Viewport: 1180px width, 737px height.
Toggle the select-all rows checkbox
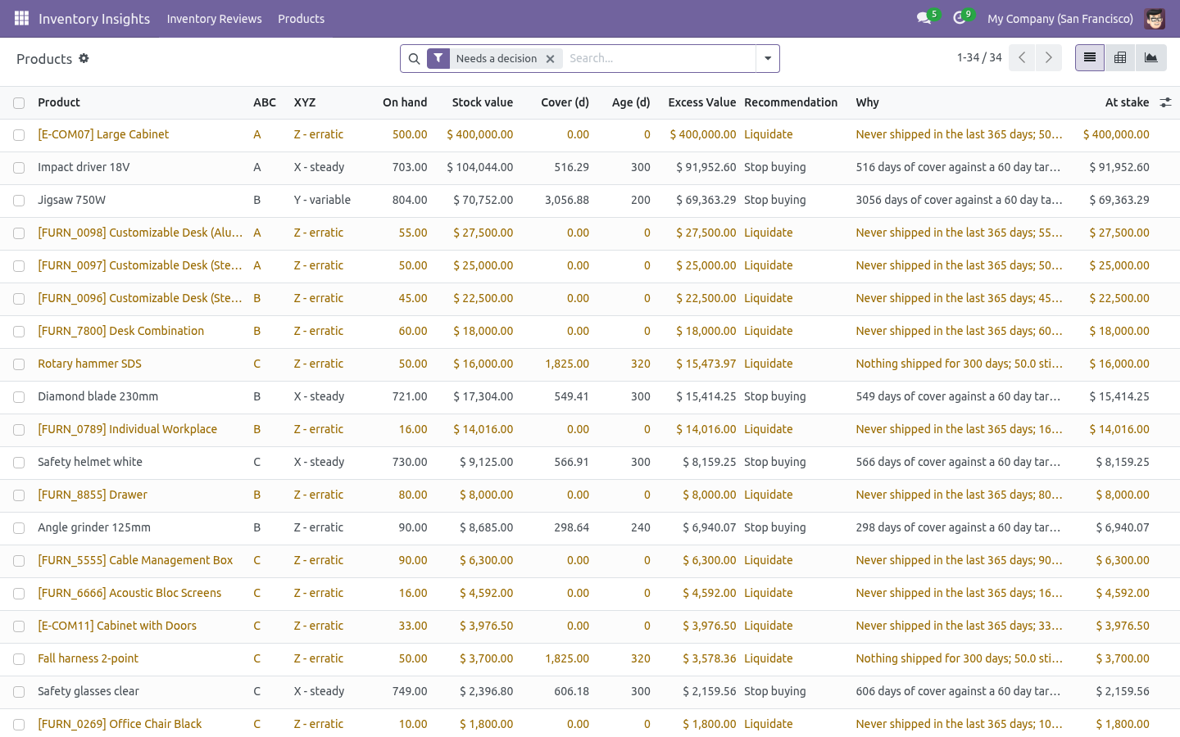(19, 103)
